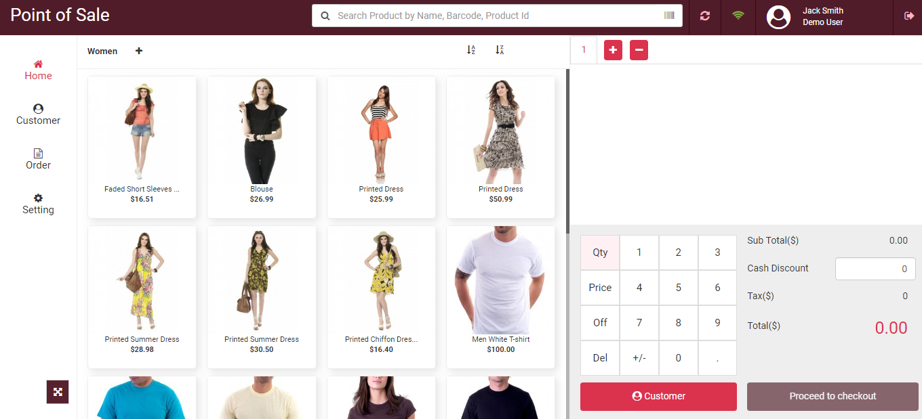
Task: Select the cream t-shirt product card
Action: click(262, 398)
